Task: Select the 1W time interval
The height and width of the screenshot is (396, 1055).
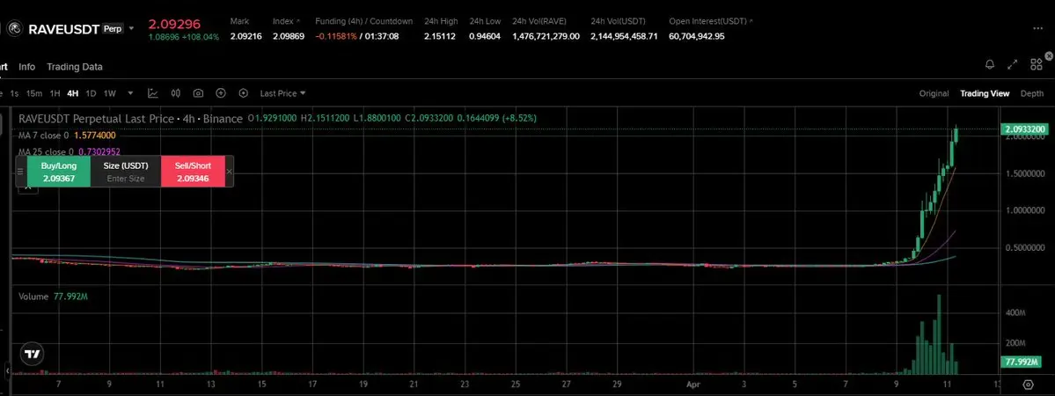Action: (x=110, y=93)
